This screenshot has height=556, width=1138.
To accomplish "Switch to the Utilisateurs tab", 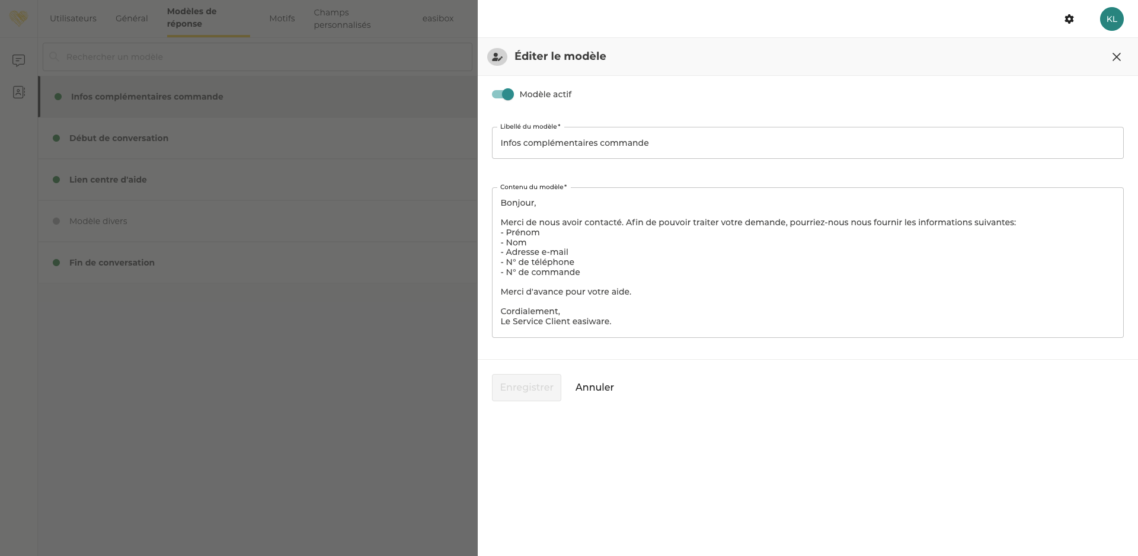I will coord(73,18).
